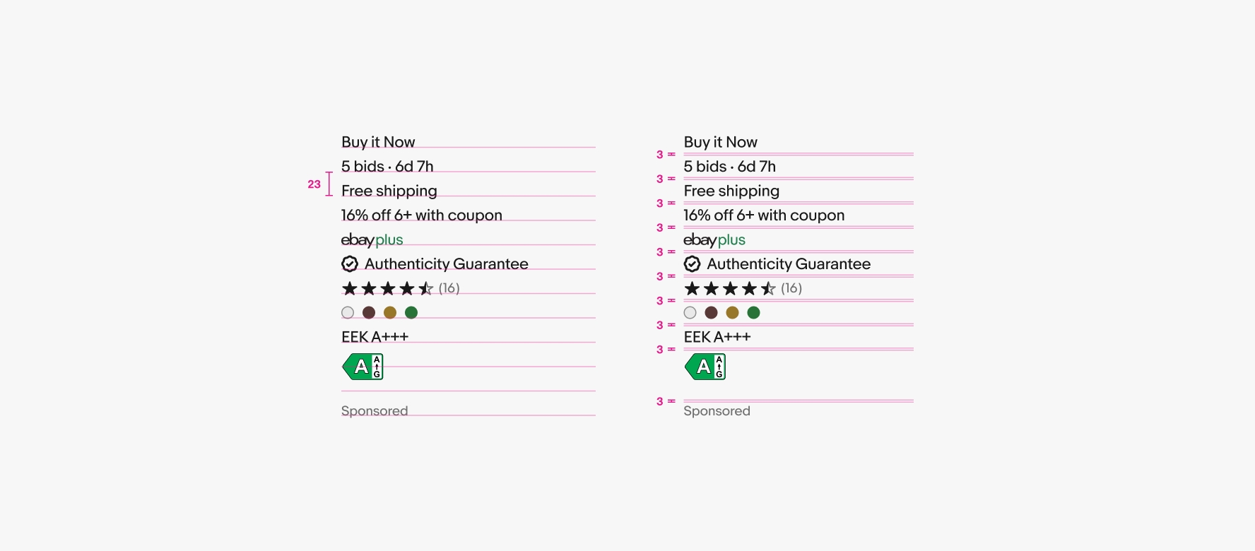1255x551 pixels.
Task: Click the "(16)" review count in right list
Action: pos(791,288)
